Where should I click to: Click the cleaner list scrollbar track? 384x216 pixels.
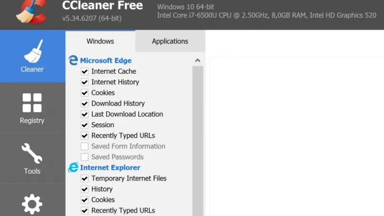pos(198,141)
